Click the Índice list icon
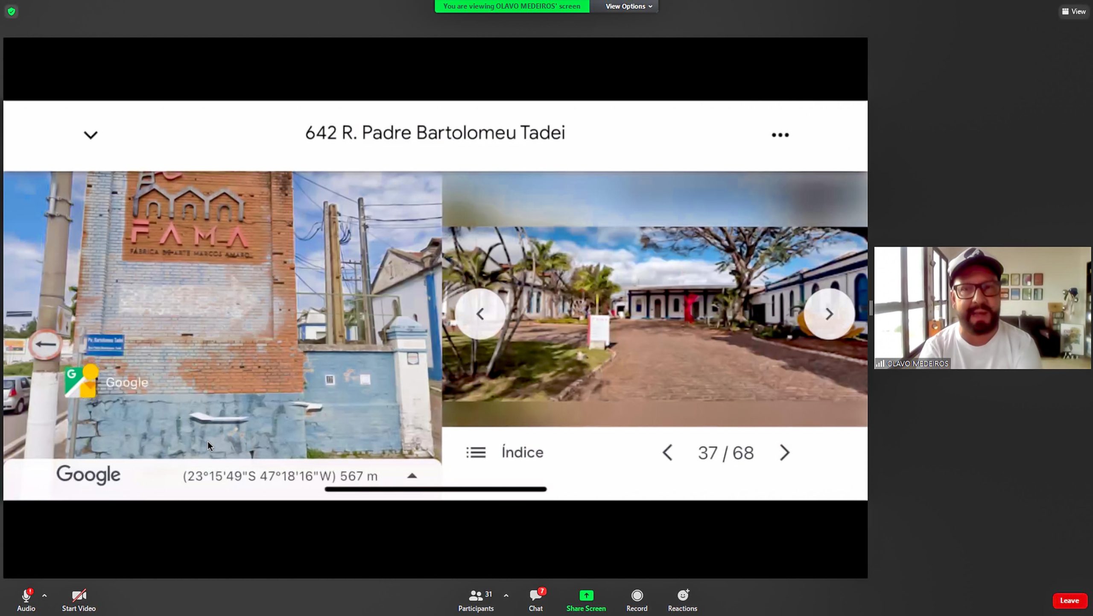 tap(476, 452)
